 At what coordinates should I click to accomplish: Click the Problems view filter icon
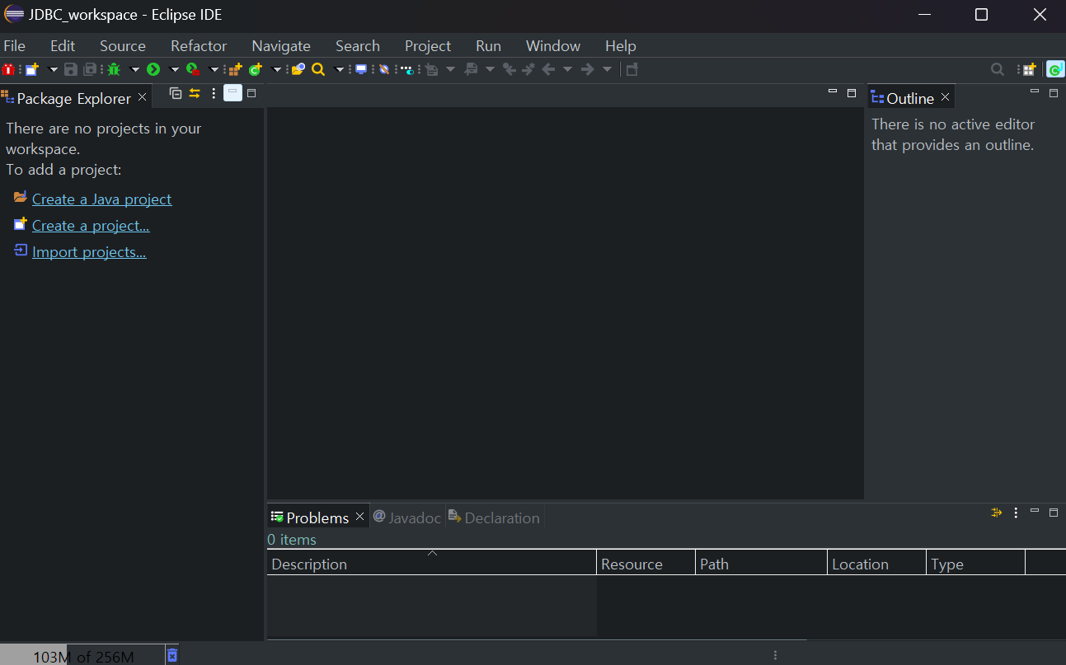pyautogui.click(x=996, y=513)
